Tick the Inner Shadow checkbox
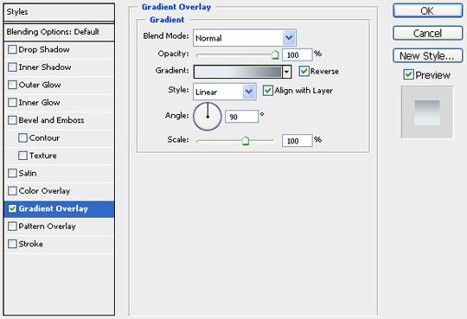 [12, 67]
